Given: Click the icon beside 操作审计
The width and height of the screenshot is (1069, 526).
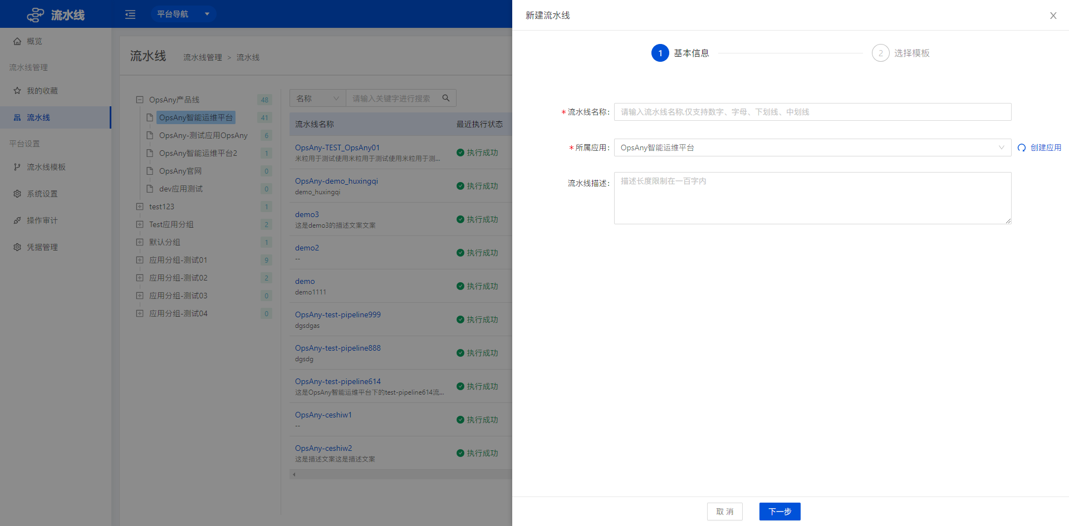Looking at the screenshot, I should coord(17,220).
